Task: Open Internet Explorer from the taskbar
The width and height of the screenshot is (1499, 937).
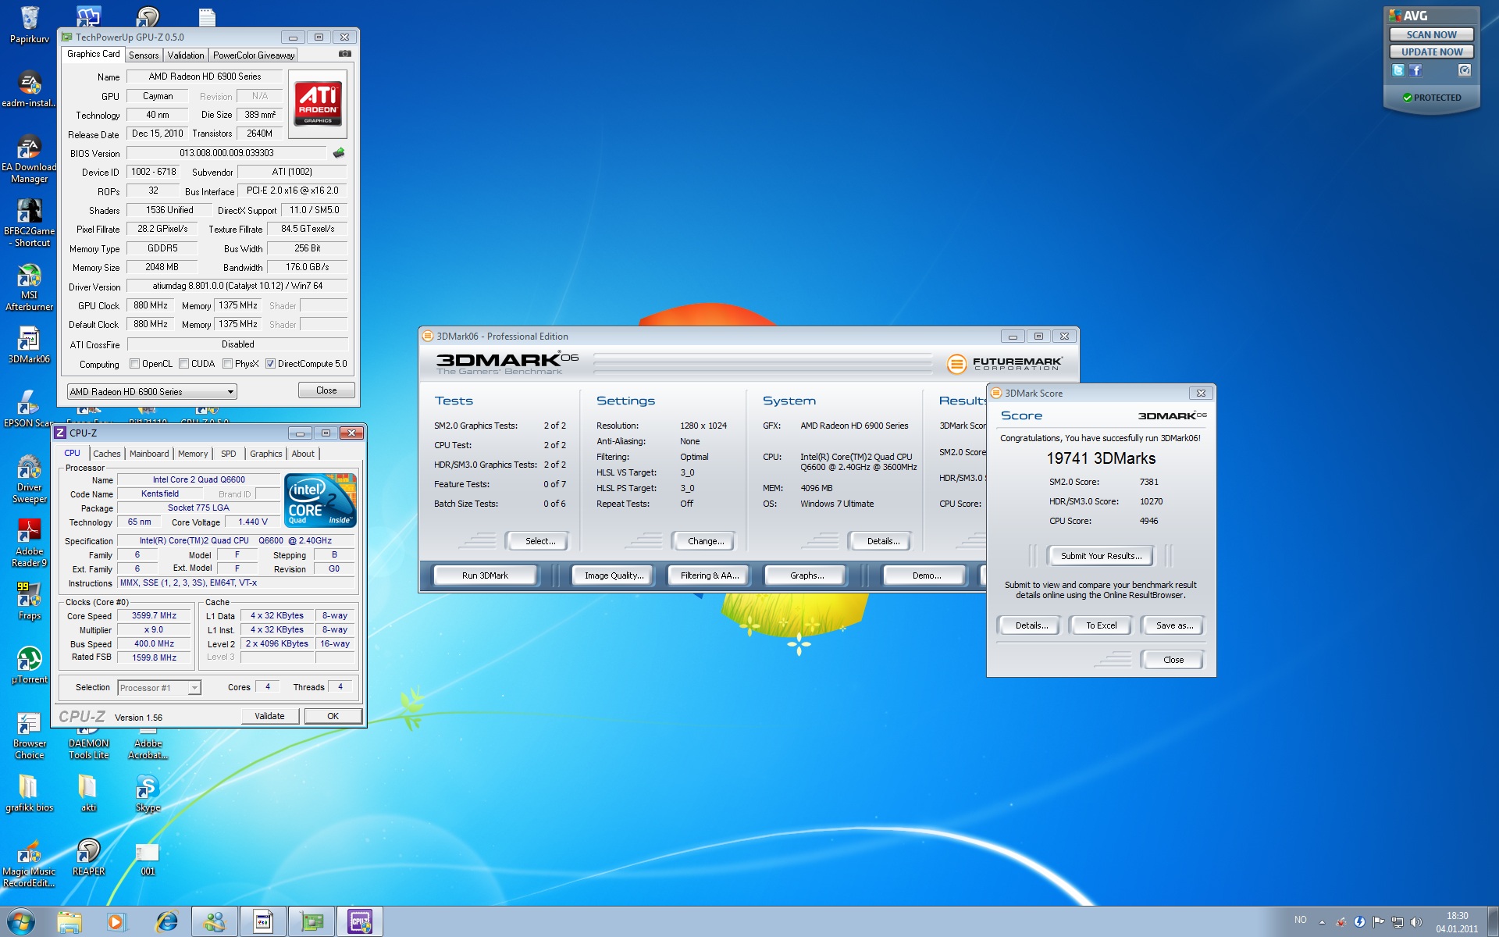Action: 166,922
